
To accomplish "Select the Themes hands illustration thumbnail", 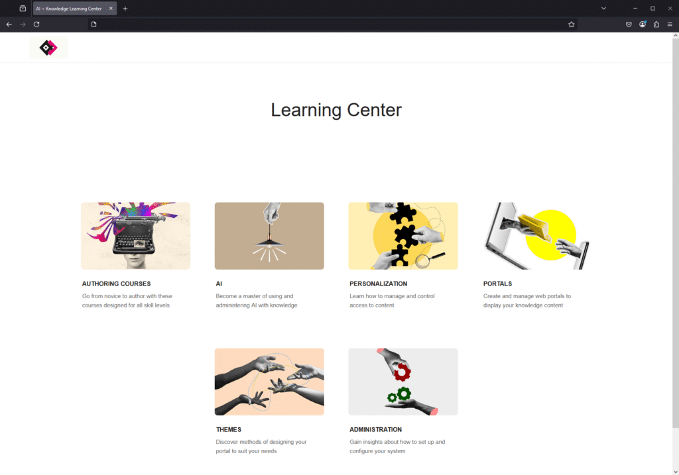I will click(269, 382).
